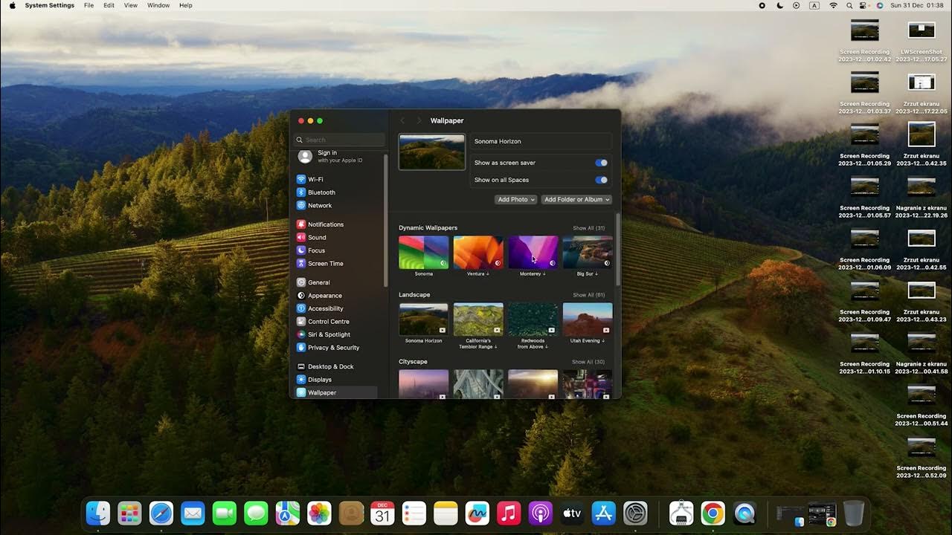
Task: Open the Add Folder or Album dropdown
Action: click(576, 199)
